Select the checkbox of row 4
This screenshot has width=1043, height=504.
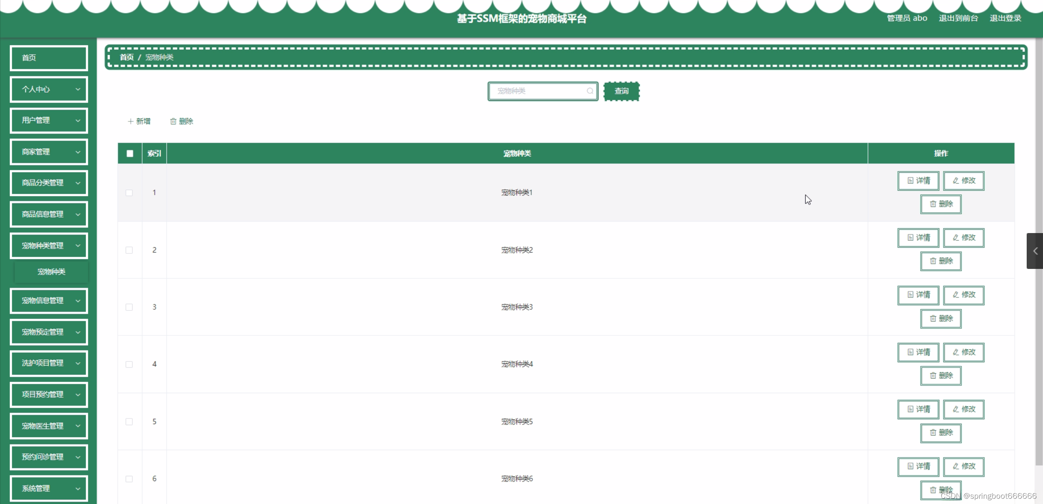(x=129, y=364)
